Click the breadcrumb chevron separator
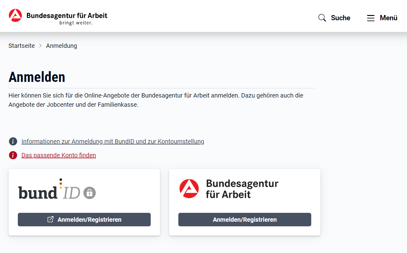 click(x=41, y=46)
